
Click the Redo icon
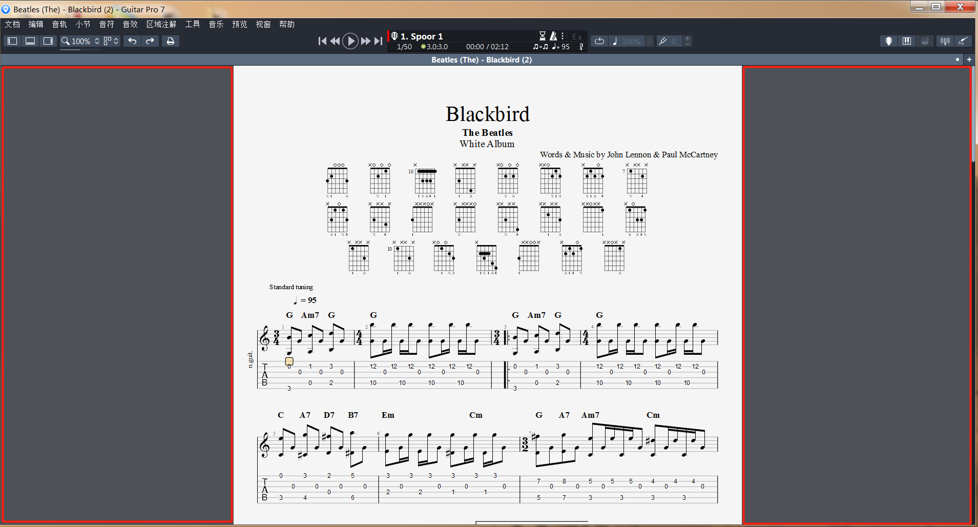point(150,41)
